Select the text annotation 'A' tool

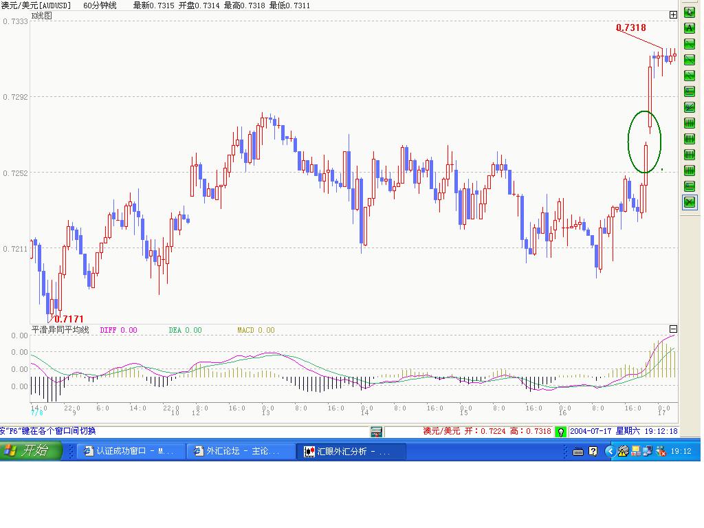[x=689, y=27]
